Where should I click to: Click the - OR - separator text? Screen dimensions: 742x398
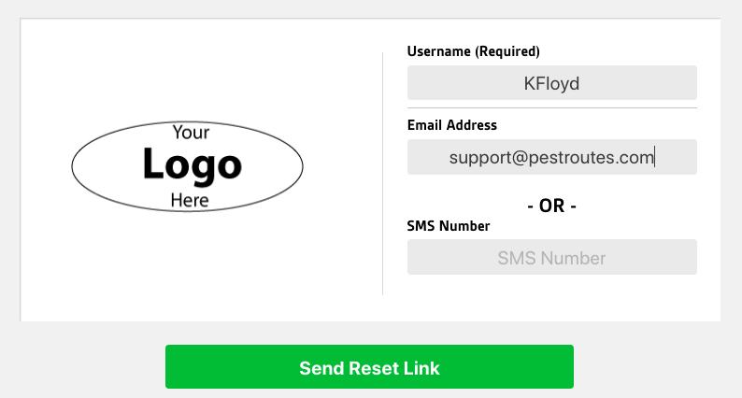pos(551,206)
